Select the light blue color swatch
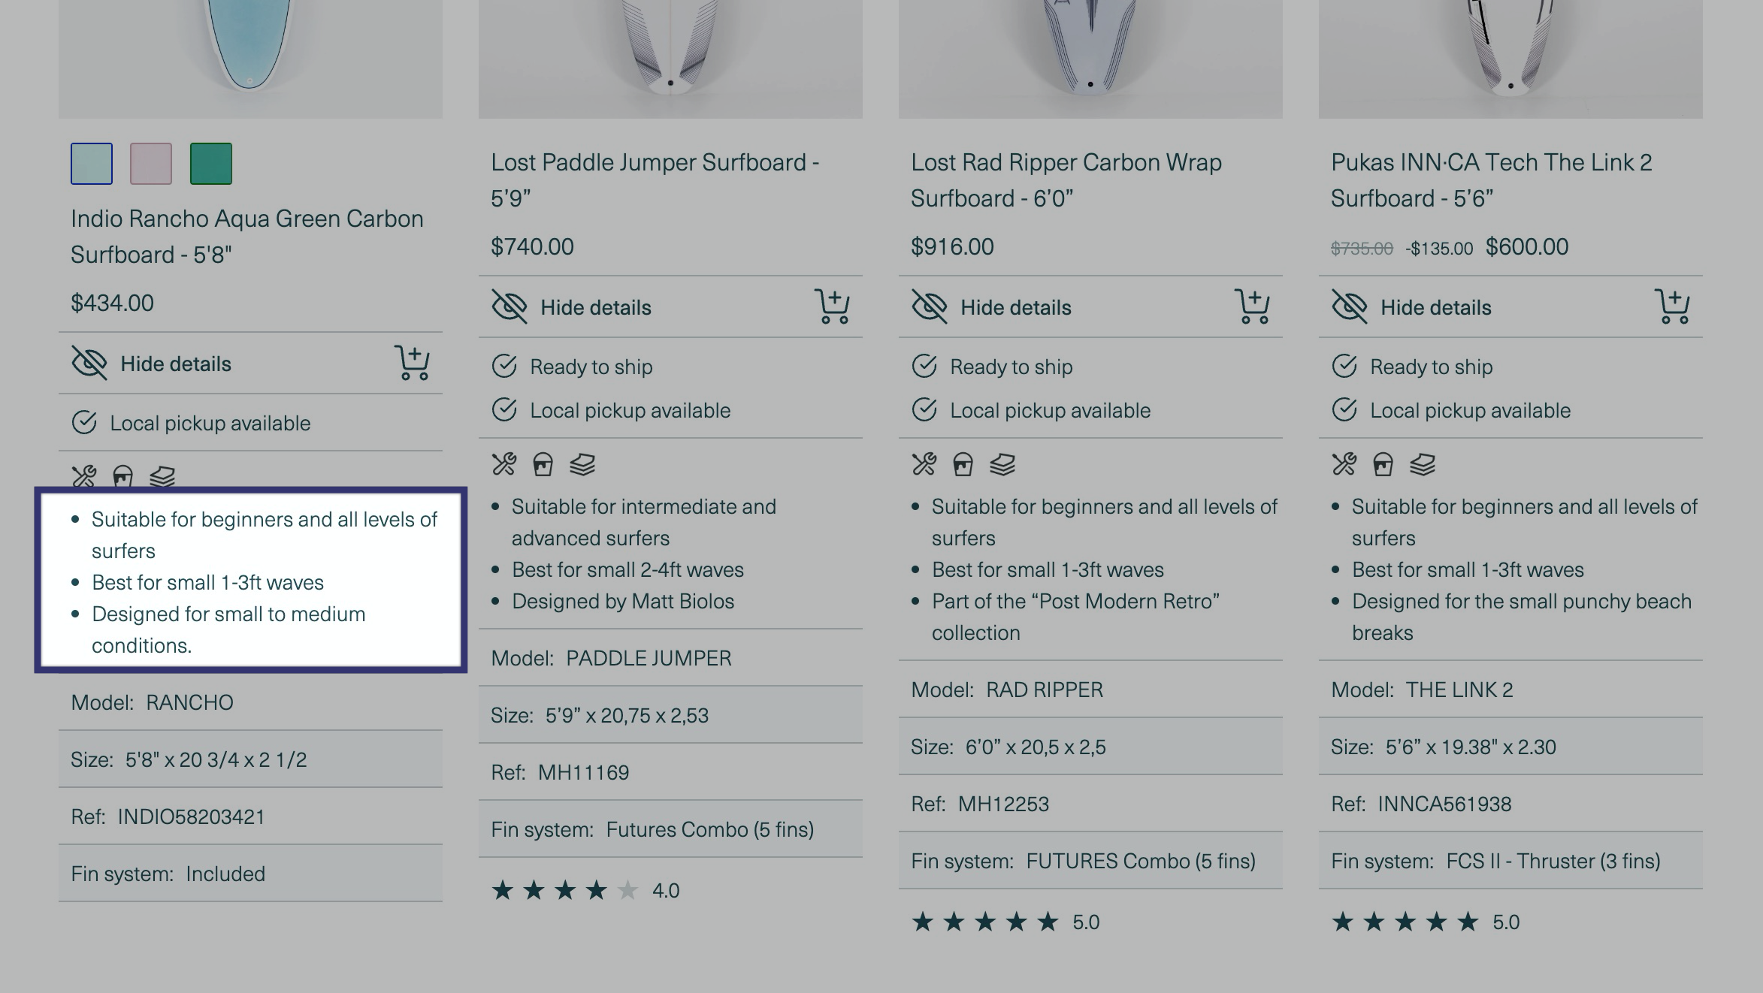1763x993 pixels. (92, 163)
